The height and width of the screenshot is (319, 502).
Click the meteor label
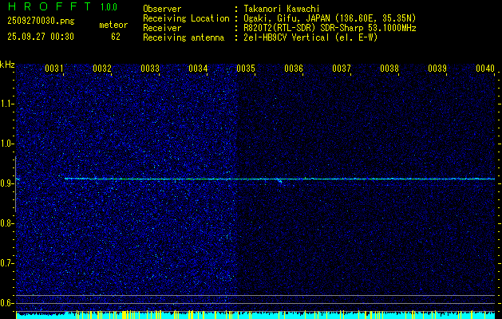coord(113,25)
